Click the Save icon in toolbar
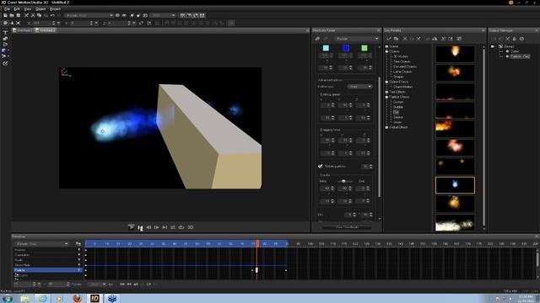The height and width of the screenshot is (303, 540). [19, 15]
